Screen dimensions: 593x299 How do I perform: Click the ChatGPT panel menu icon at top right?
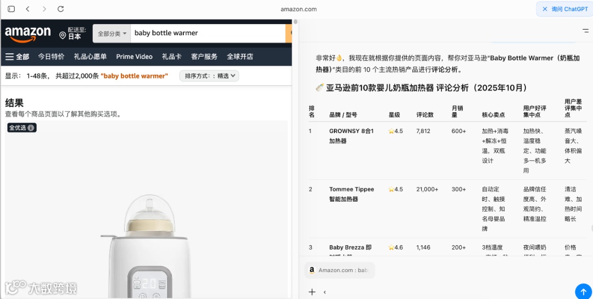(x=585, y=31)
